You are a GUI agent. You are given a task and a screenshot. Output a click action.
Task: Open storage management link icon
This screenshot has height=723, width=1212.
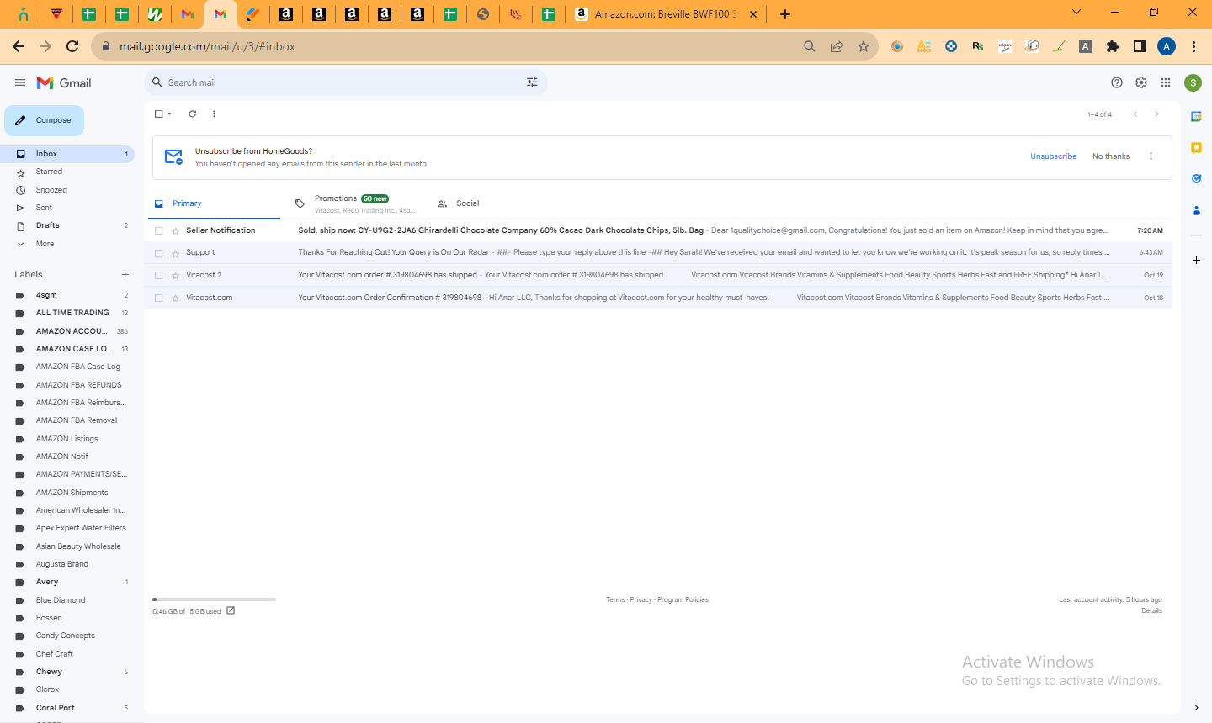click(231, 611)
